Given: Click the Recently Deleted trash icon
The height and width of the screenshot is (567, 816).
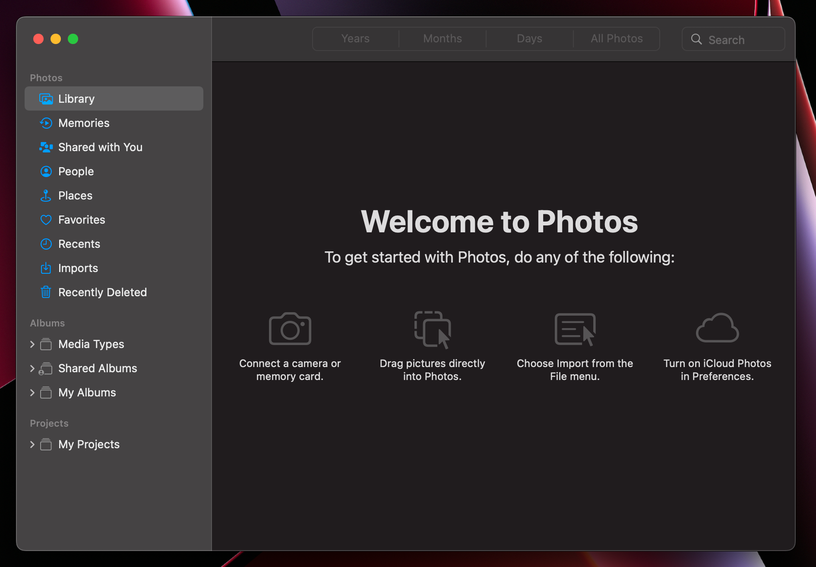Looking at the screenshot, I should point(46,292).
